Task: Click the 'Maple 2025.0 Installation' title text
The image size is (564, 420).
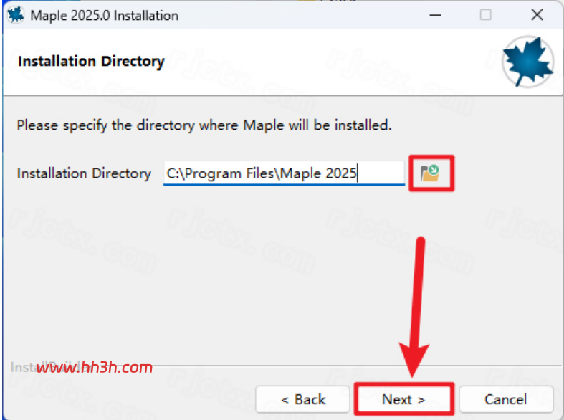Action: point(105,16)
